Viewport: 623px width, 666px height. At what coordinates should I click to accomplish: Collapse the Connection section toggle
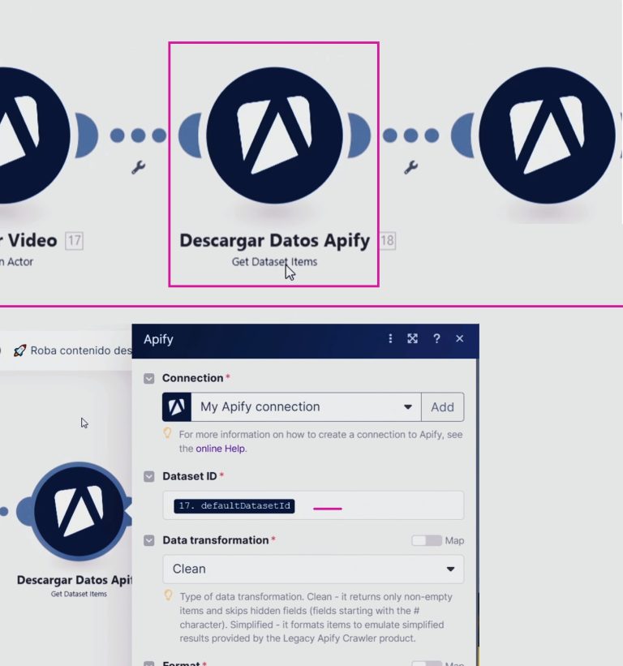tap(149, 379)
